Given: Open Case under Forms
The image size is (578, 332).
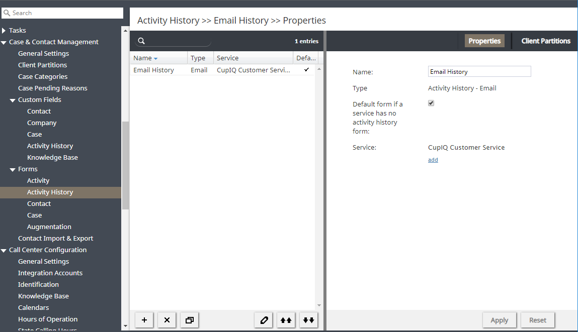Looking at the screenshot, I should click(x=34, y=215).
